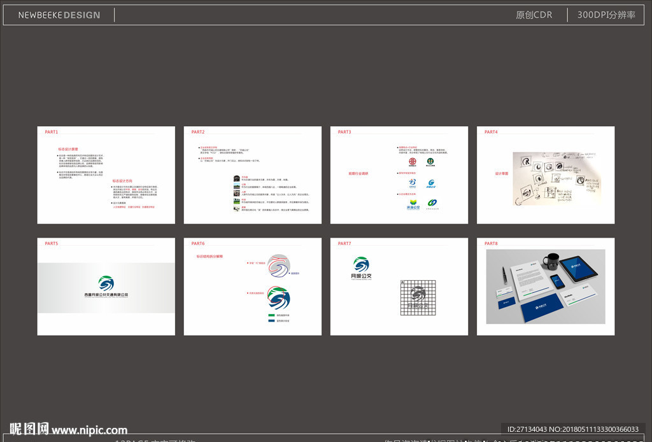
Task: Click the green-blue ring logo in PART3
Action: click(x=432, y=203)
